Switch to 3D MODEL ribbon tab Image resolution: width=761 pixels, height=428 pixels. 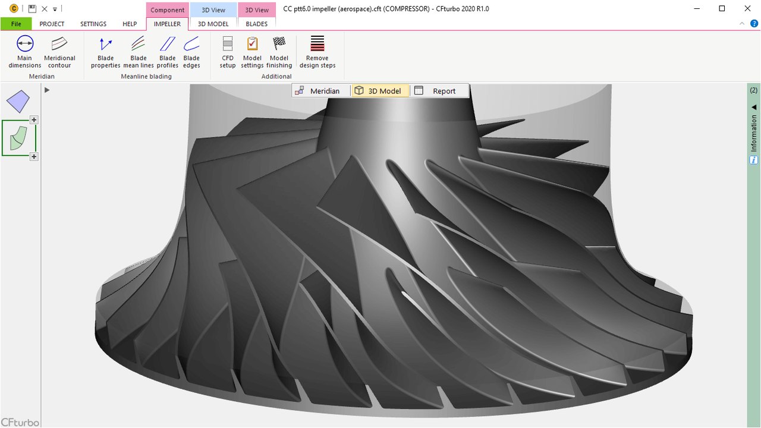click(213, 24)
